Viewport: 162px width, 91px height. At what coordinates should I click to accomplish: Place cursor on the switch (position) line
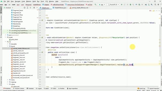click(60, 55)
